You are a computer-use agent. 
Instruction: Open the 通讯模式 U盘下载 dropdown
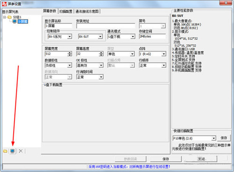coord(132,36)
